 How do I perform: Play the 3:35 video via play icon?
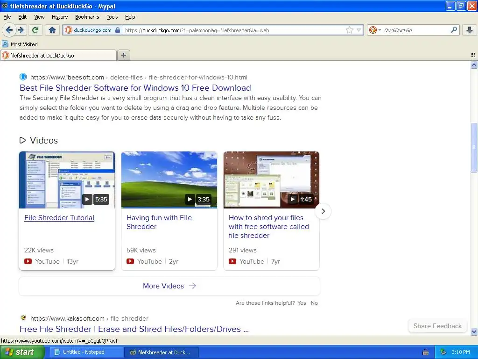click(190, 199)
